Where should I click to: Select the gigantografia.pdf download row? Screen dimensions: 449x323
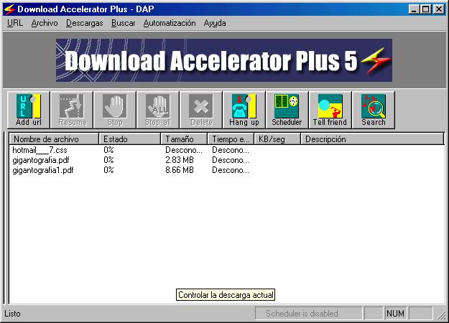[226, 160]
